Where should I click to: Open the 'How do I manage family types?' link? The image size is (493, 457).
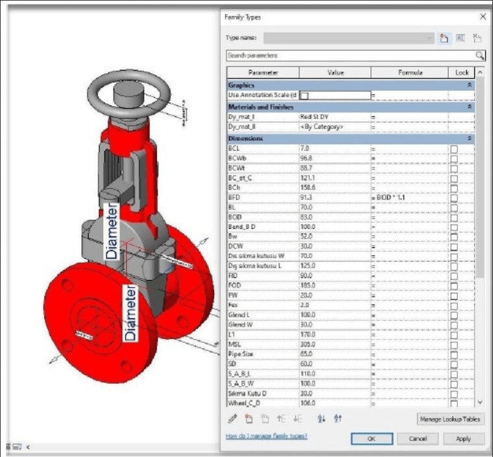(x=266, y=436)
